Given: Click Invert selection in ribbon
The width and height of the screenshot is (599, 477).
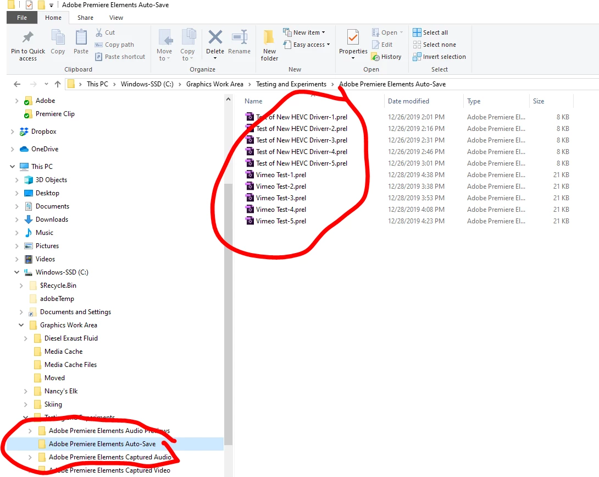Looking at the screenshot, I should [x=439, y=57].
